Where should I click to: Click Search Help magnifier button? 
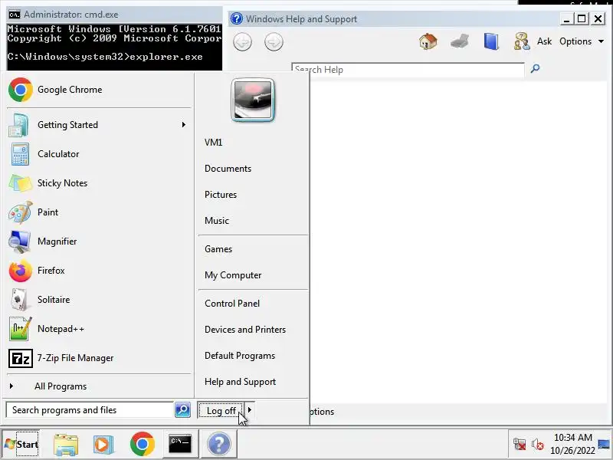pos(535,69)
